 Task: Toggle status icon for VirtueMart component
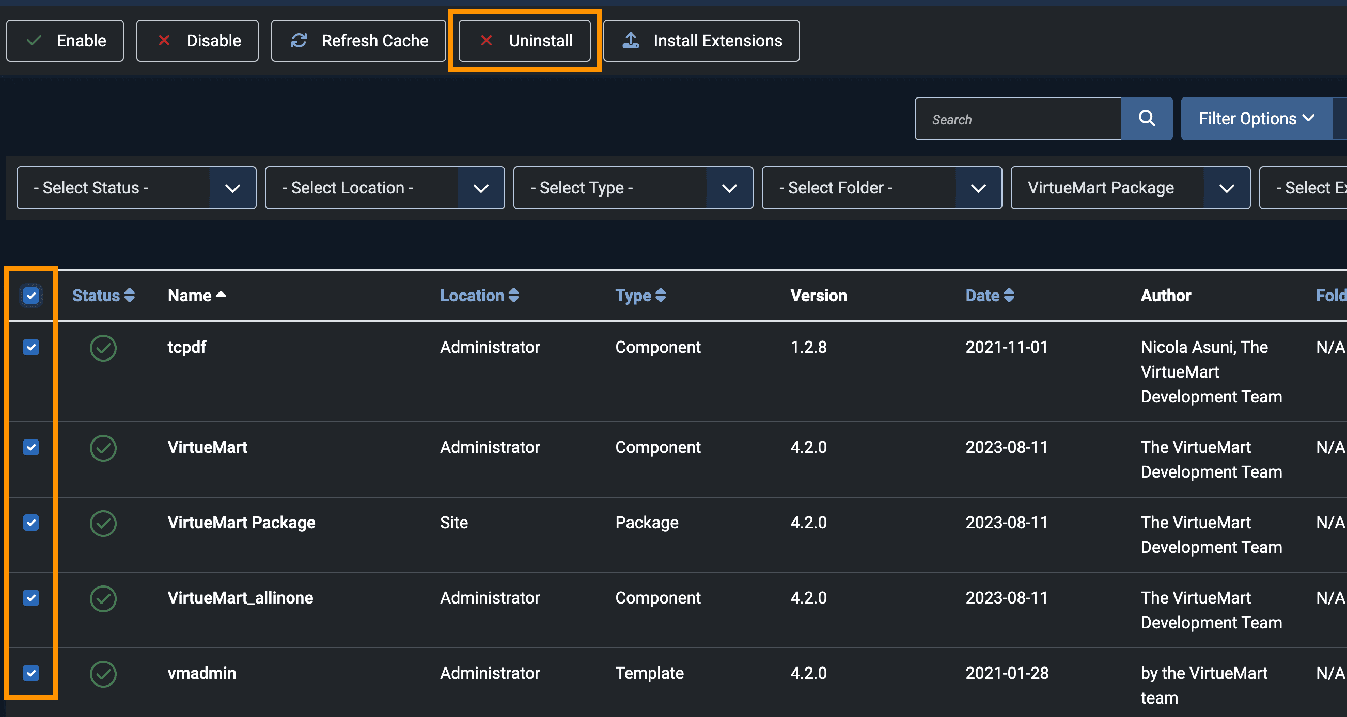(x=103, y=448)
